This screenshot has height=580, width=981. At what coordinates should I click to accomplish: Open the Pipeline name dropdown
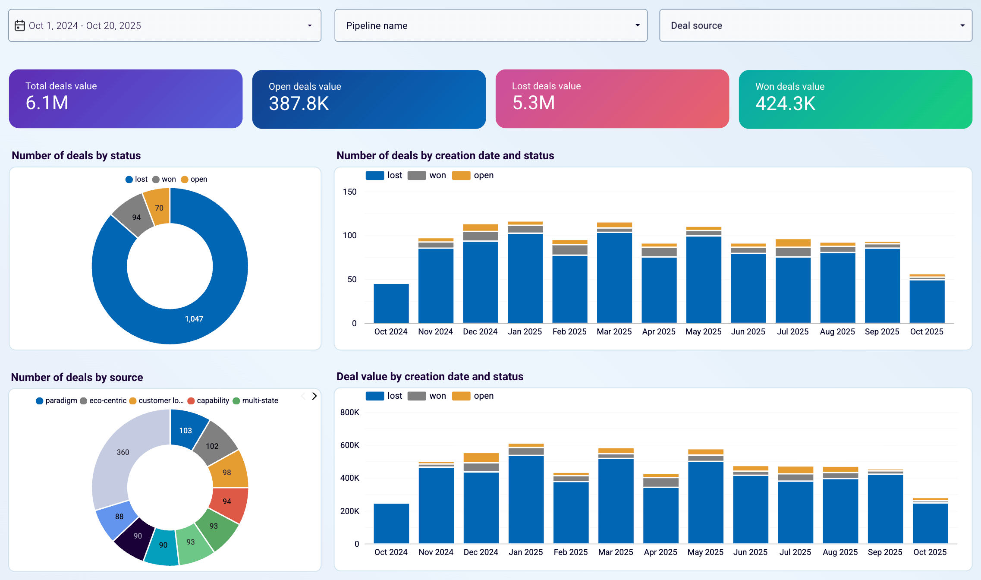pyautogui.click(x=490, y=25)
